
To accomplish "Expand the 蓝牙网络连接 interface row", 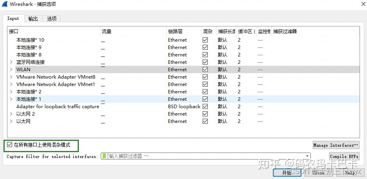I will click(11, 62).
